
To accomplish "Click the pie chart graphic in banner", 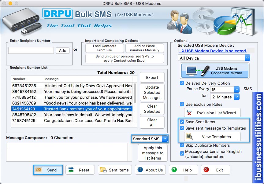I will (225, 25).
